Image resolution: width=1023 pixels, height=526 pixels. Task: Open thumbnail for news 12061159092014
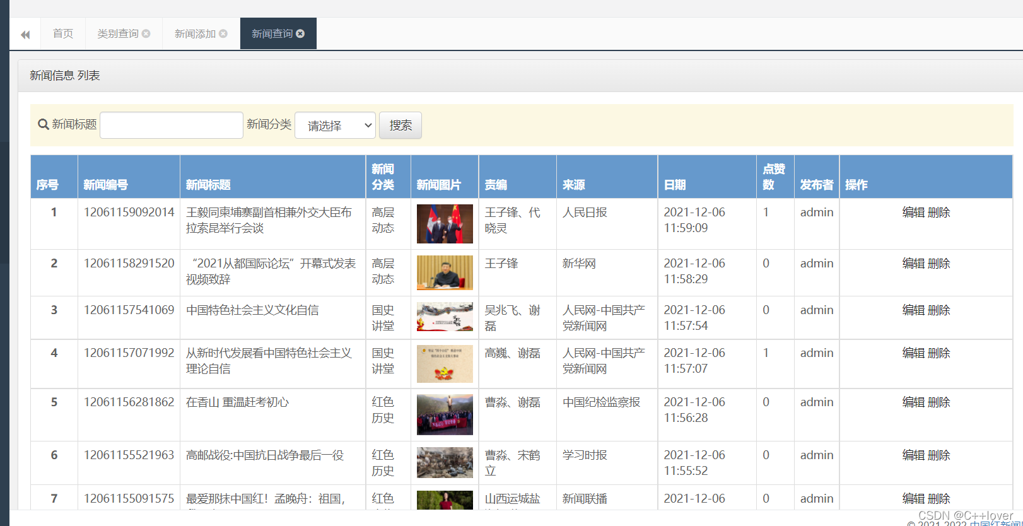445,224
